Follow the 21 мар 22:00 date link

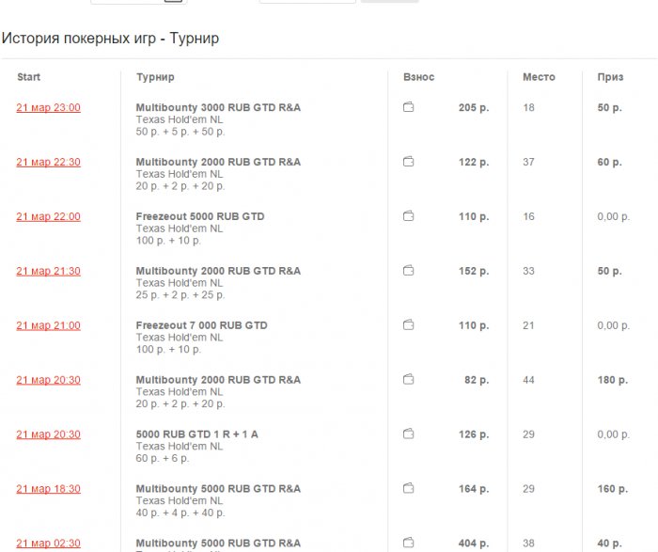tap(48, 217)
